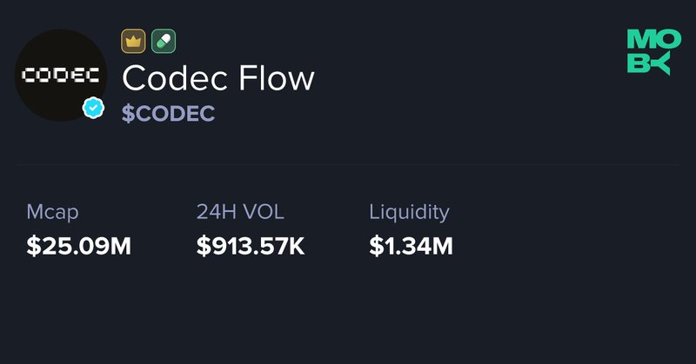Click the word Flow in the token name
The height and width of the screenshot is (364, 696).
point(278,79)
